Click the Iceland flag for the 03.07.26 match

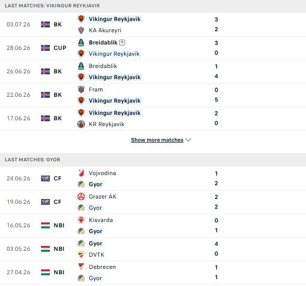45,24
